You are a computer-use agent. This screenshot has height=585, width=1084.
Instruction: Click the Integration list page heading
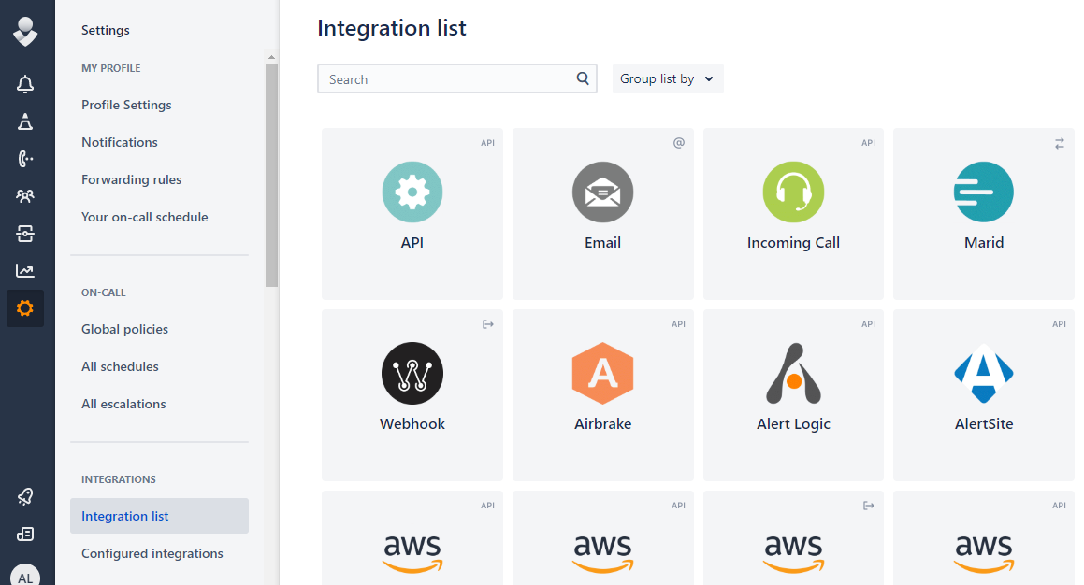pos(391,28)
